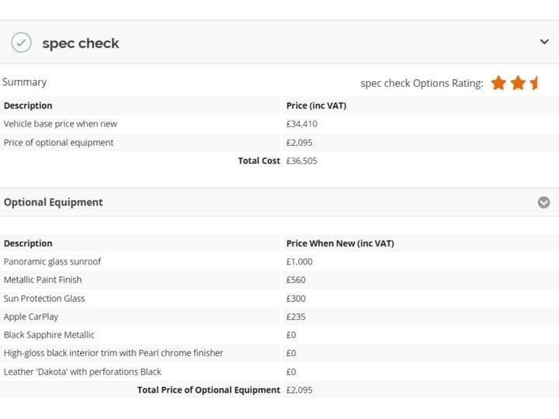Select the Optional Equipment section header

pos(279,203)
